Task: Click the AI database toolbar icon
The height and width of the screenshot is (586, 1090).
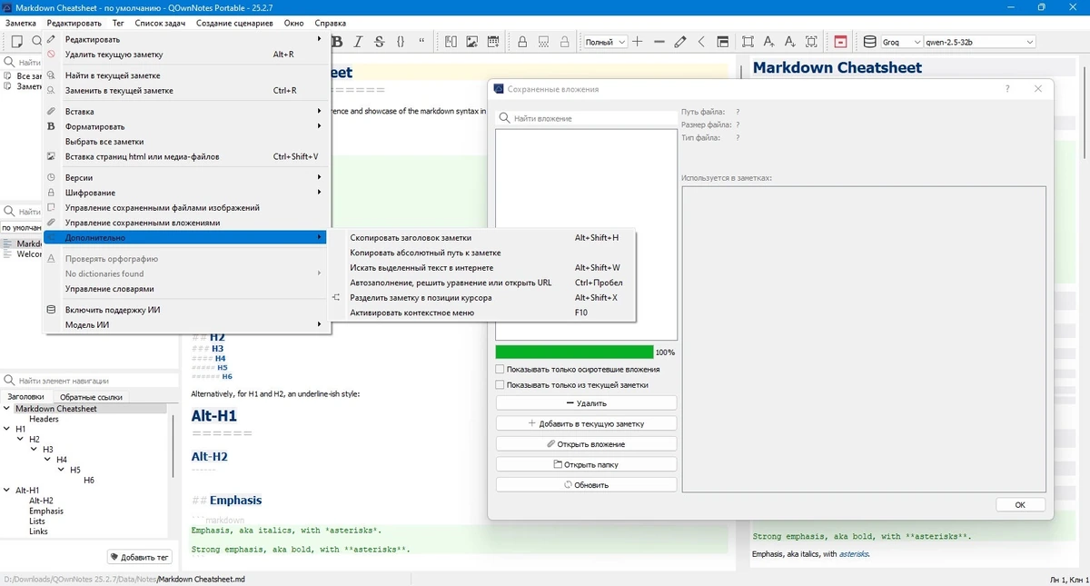Action: pos(869,42)
